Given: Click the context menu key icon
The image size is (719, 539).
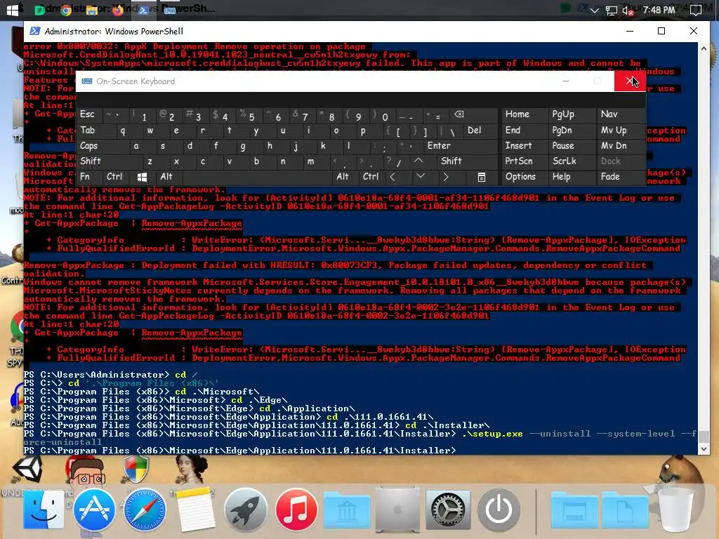Looking at the screenshot, I should point(482,177).
